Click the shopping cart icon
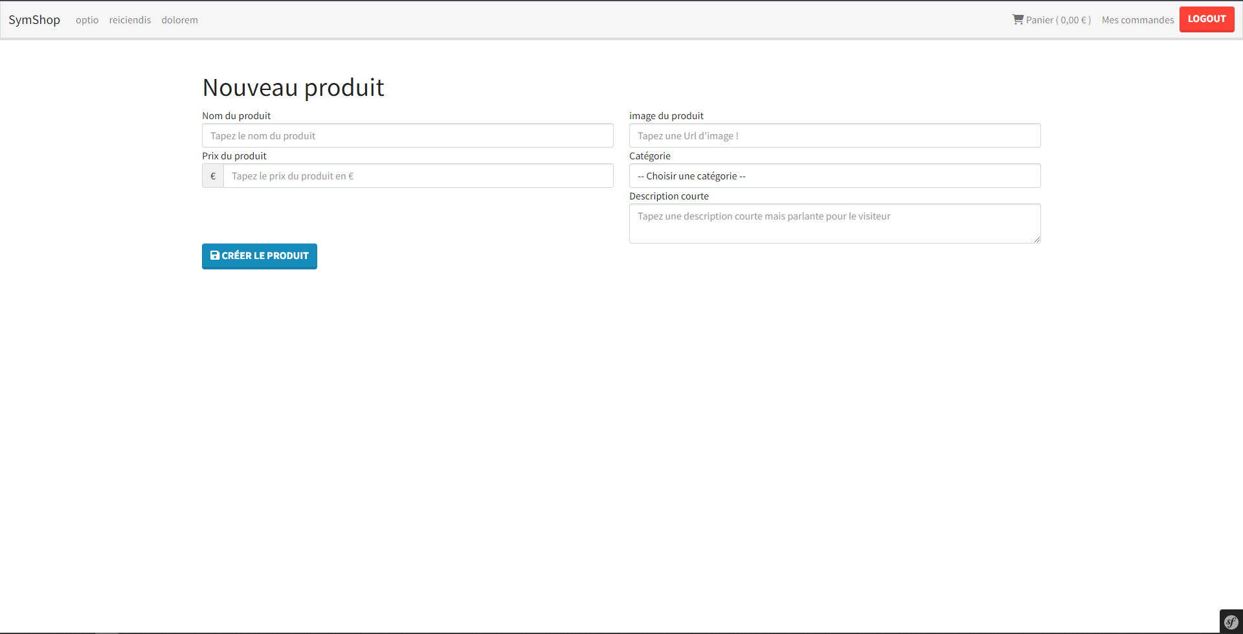Viewport: 1243px width, 634px height. click(x=1018, y=19)
